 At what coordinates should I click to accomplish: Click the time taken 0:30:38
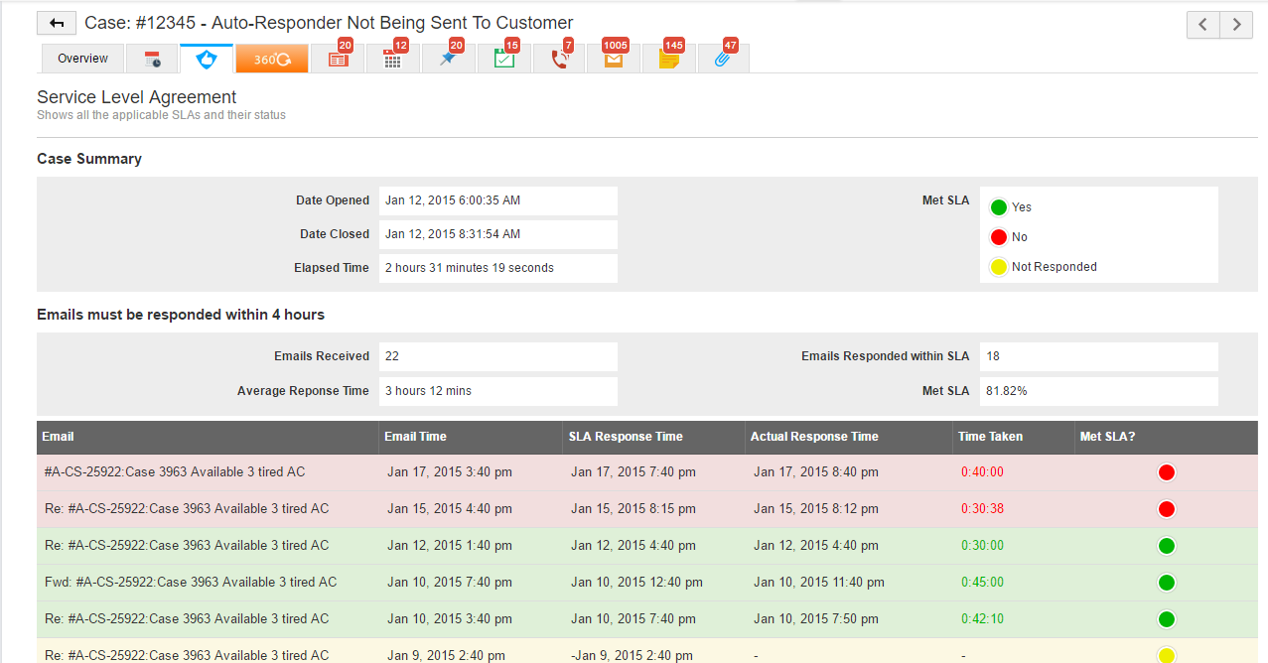click(982, 509)
